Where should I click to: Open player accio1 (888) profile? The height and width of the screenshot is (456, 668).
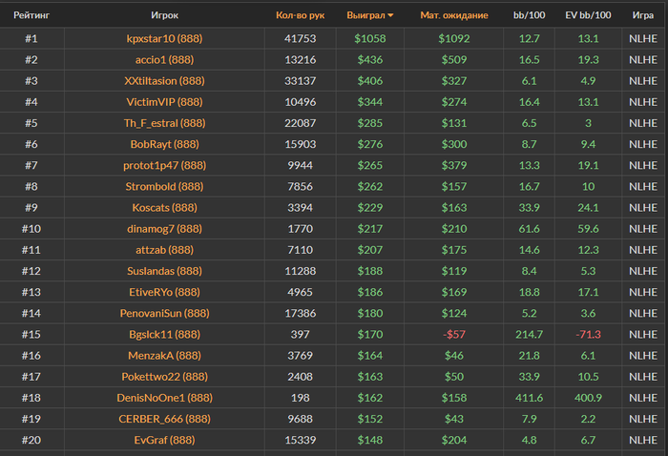[x=164, y=59]
